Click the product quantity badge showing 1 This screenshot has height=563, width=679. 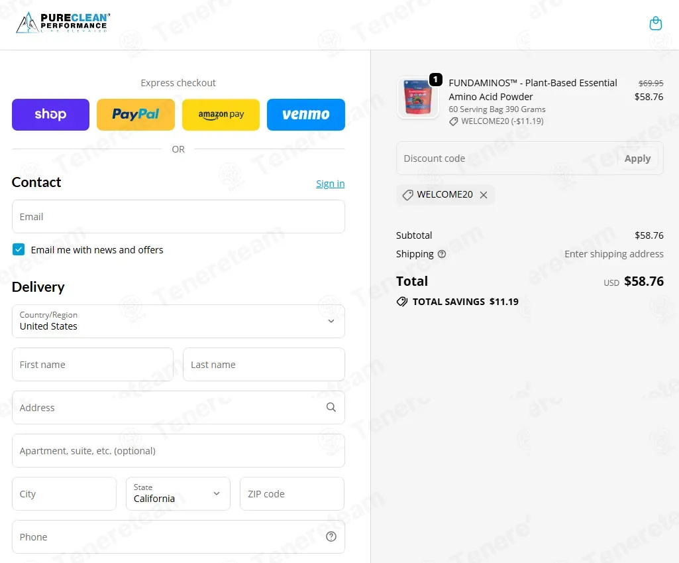(436, 80)
